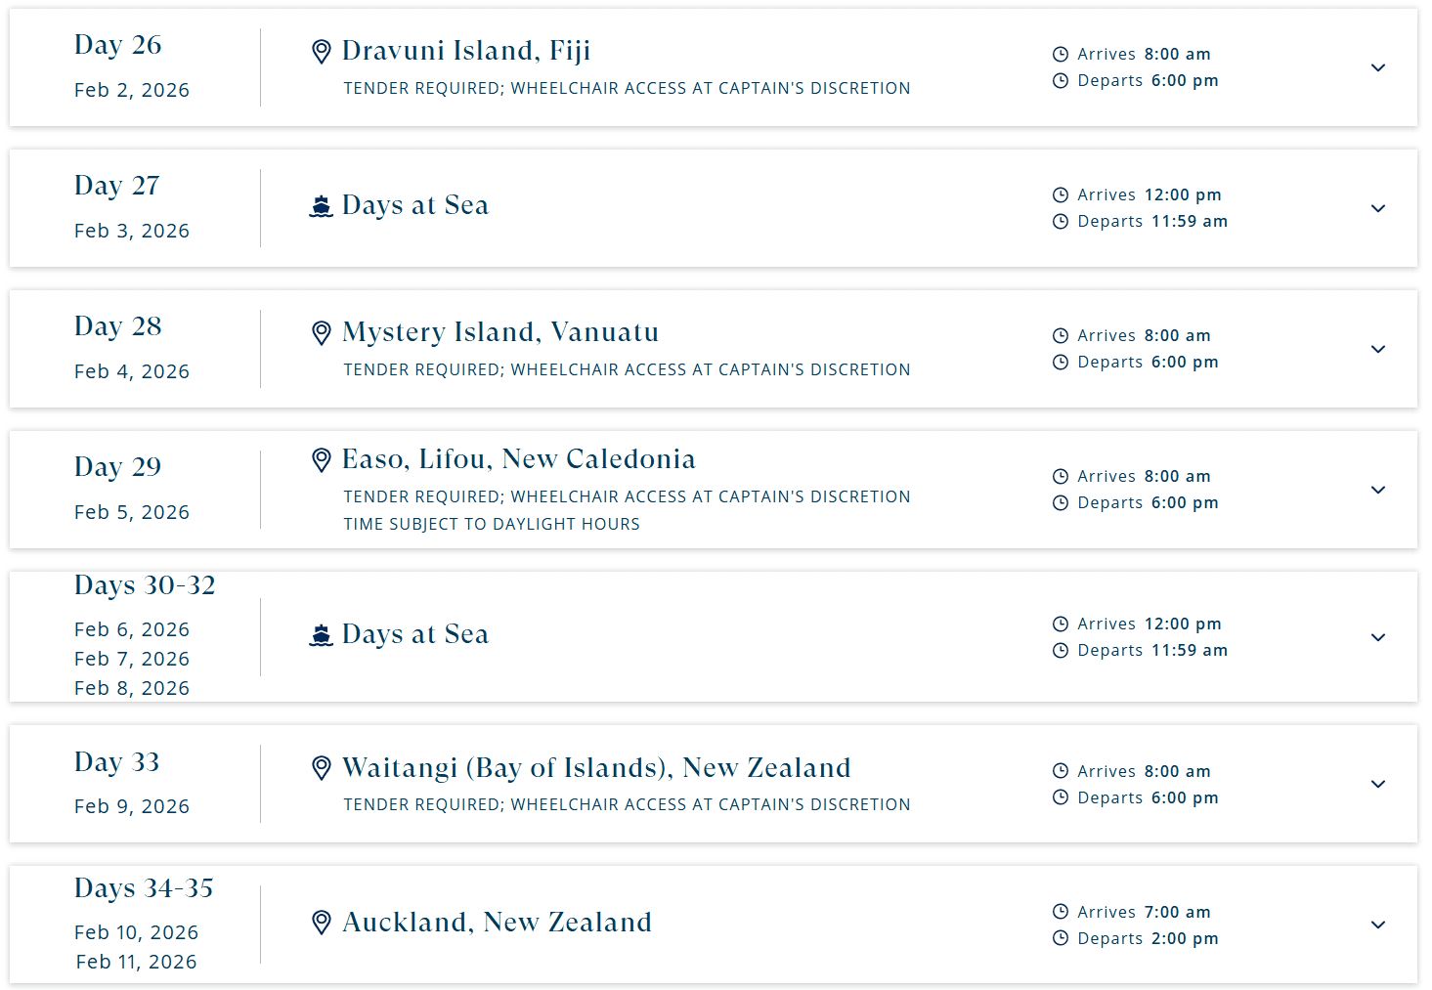1432x990 pixels.
Task: Click the clock icon next to Arrives 7:00 am
Action: coord(1061,912)
